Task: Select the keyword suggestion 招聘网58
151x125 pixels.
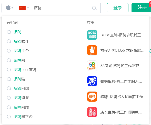Action: (22, 88)
